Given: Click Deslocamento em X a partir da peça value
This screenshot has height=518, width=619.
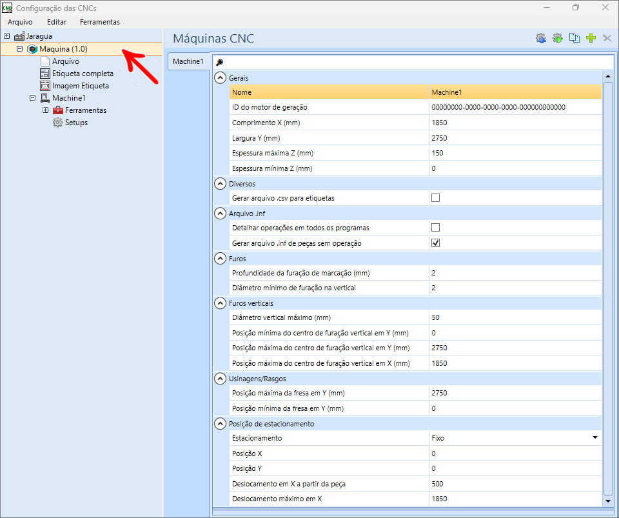Looking at the screenshot, I should 515,484.
